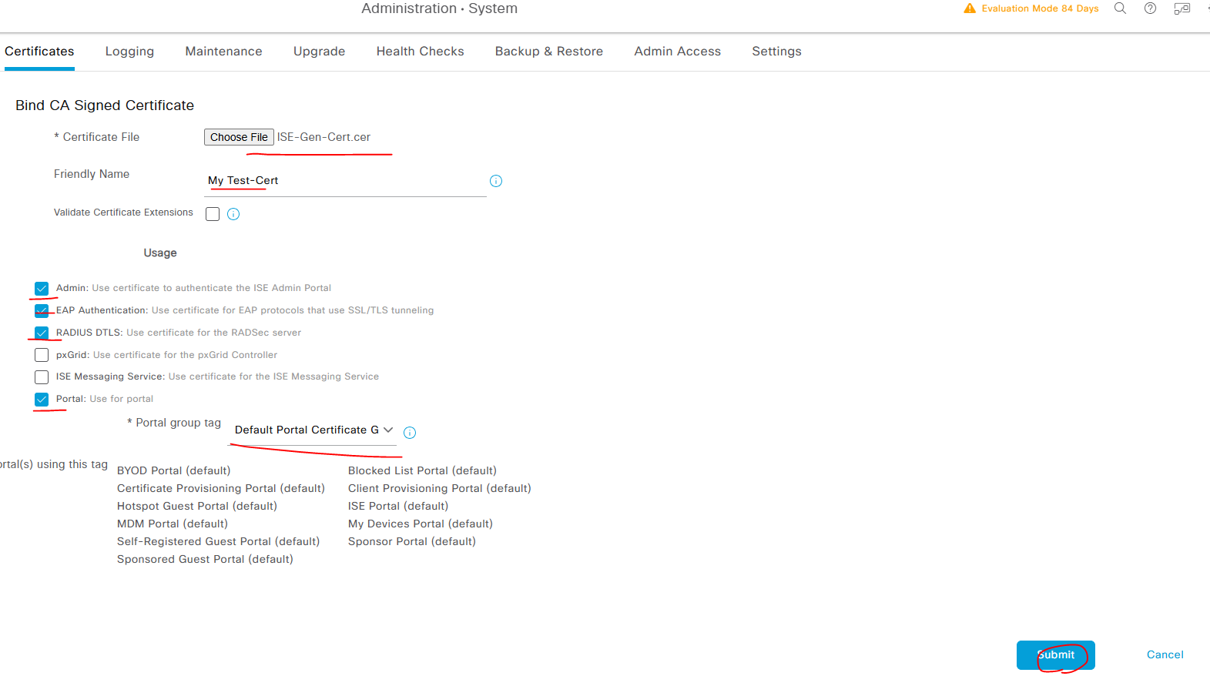
Task: Click into the Friendly Name input field
Action: point(346,181)
